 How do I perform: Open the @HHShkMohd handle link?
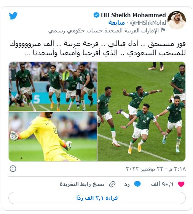click(x=148, y=23)
